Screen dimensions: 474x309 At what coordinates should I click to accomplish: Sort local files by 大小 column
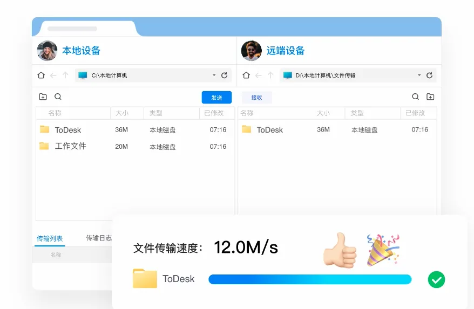pyautogui.click(x=122, y=113)
